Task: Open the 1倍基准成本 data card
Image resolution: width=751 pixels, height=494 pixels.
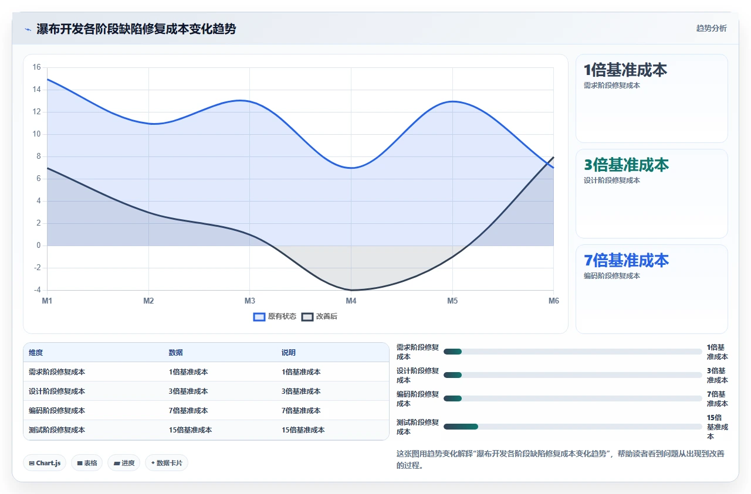Action: click(652, 98)
